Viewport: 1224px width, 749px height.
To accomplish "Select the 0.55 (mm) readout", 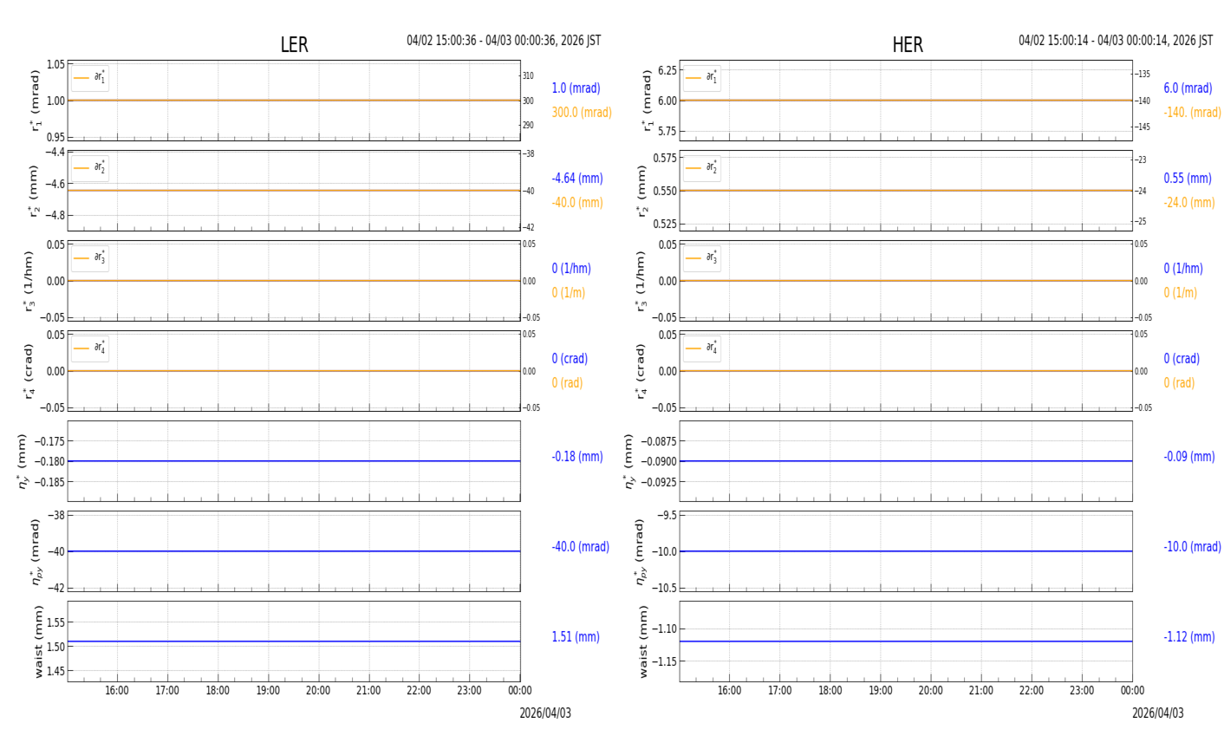I will (1188, 179).
